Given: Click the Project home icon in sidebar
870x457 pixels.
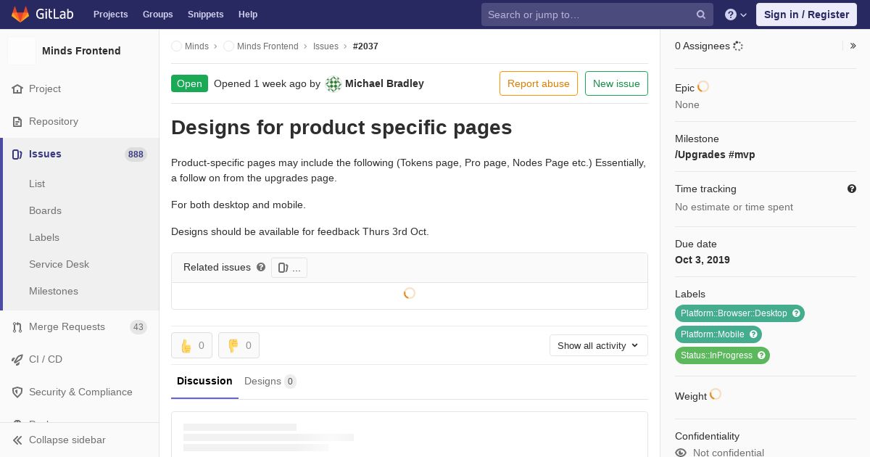Looking at the screenshot, I should click(x=17, y=88).
